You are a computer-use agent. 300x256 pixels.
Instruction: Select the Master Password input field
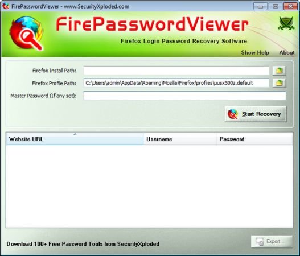[x=184, y=96]
